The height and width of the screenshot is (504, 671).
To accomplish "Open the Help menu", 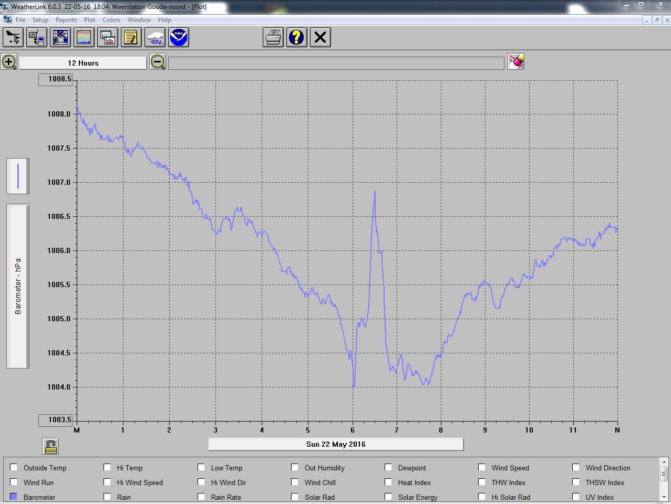I will click(x=165, y=20).
